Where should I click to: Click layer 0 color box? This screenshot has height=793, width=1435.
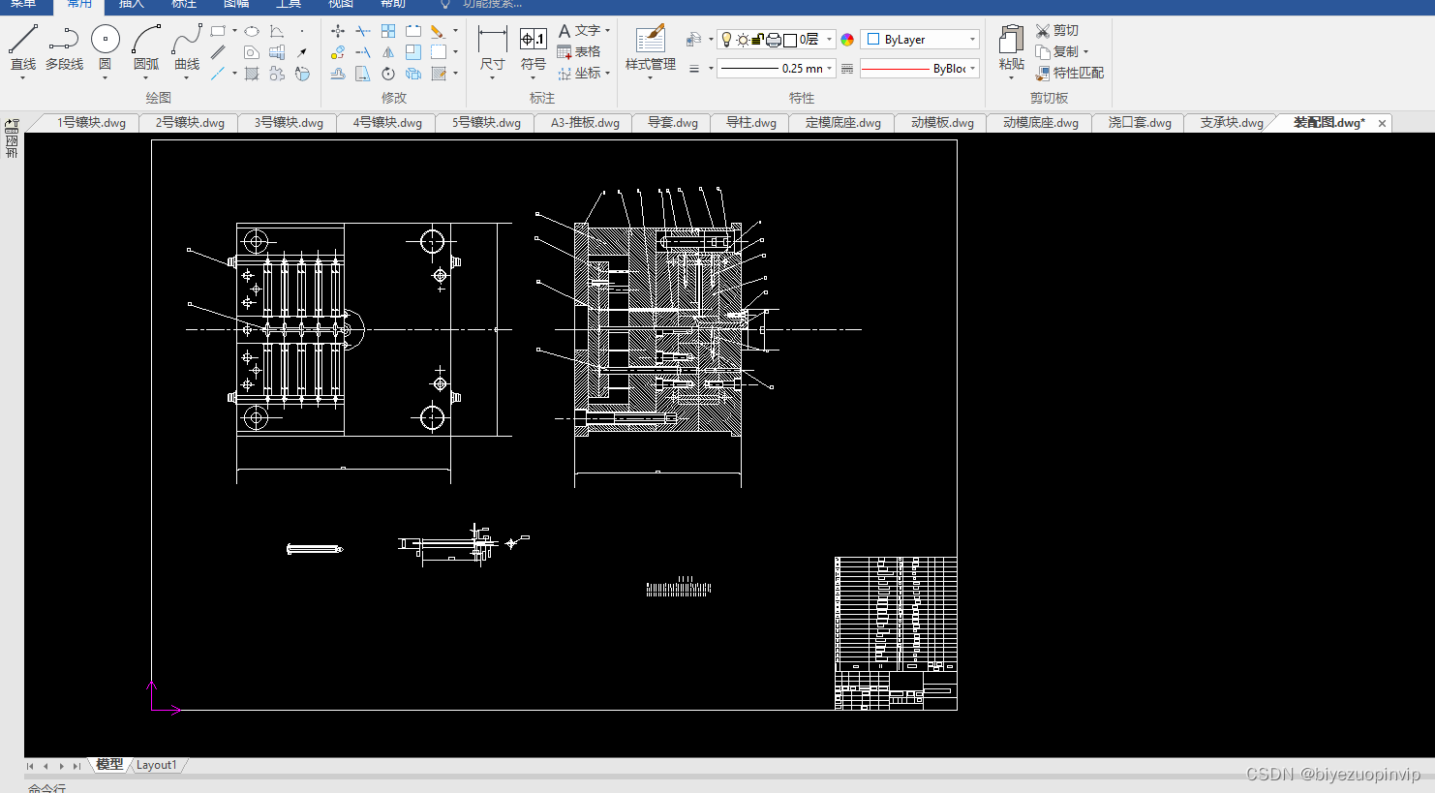(x=789, y=40)
